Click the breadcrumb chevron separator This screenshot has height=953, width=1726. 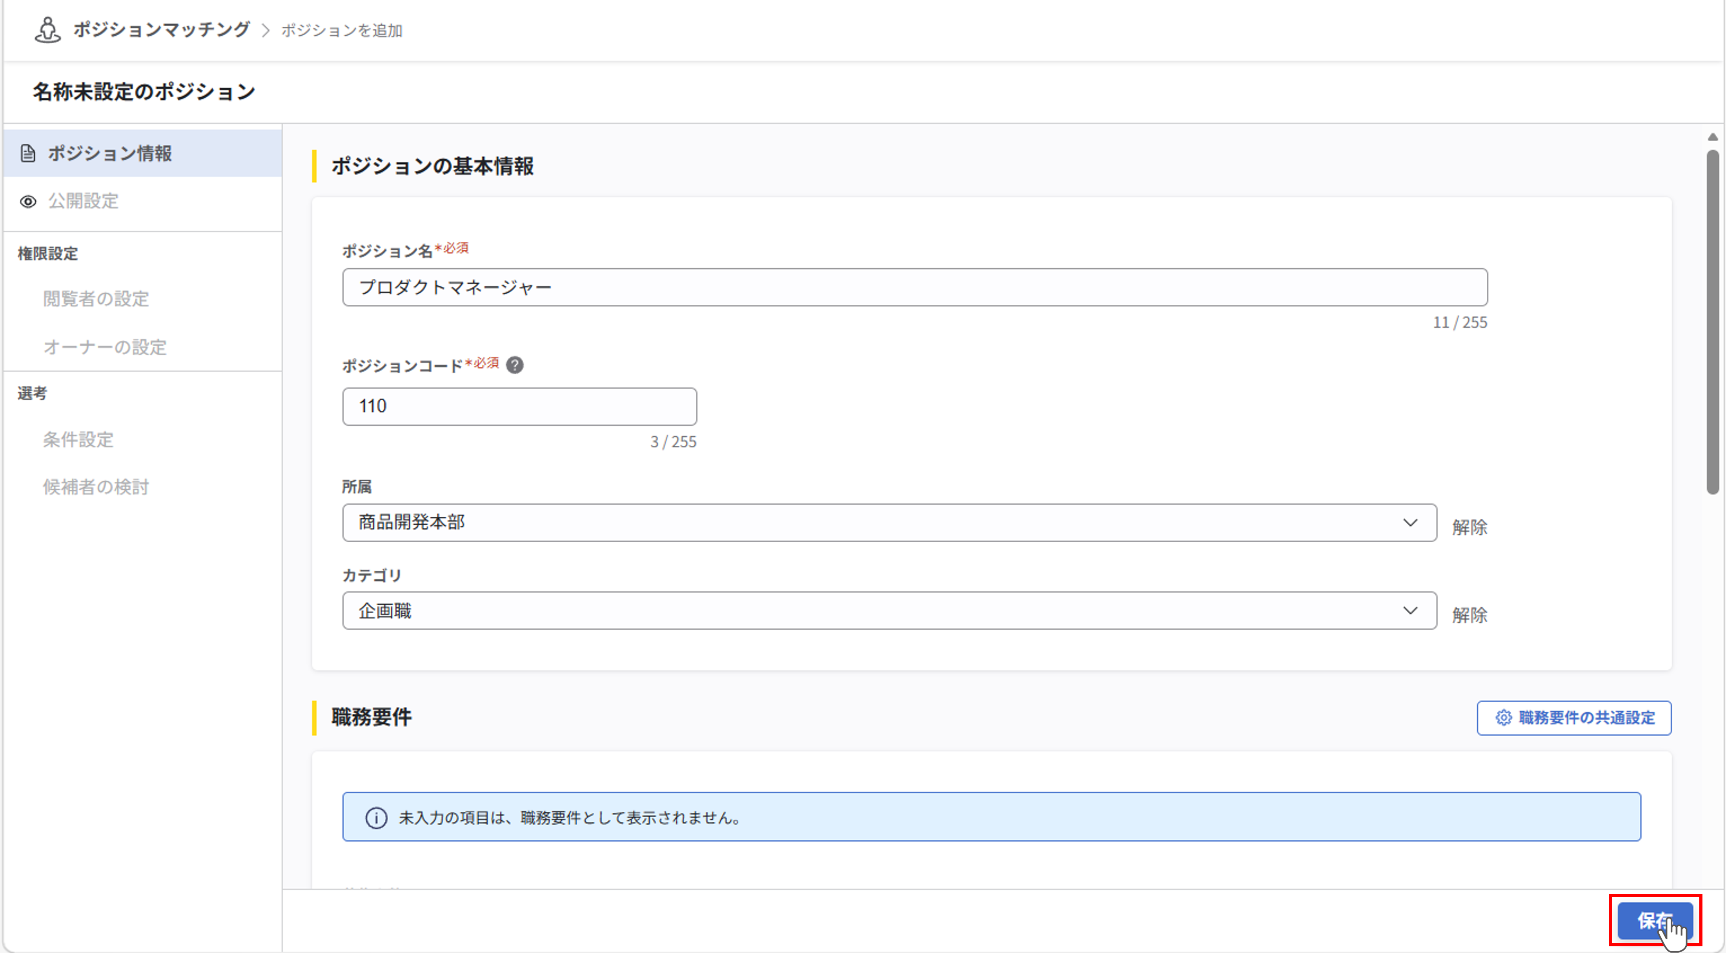pos(266,30)
